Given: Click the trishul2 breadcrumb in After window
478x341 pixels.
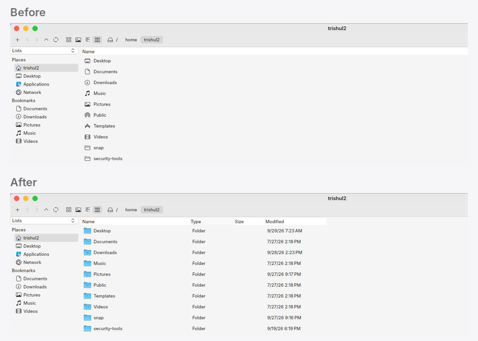Looking at the screenshot, I should click(x=152, y=210).
